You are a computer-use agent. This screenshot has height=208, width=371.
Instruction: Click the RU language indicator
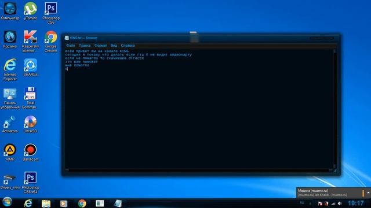coord(302,203)
